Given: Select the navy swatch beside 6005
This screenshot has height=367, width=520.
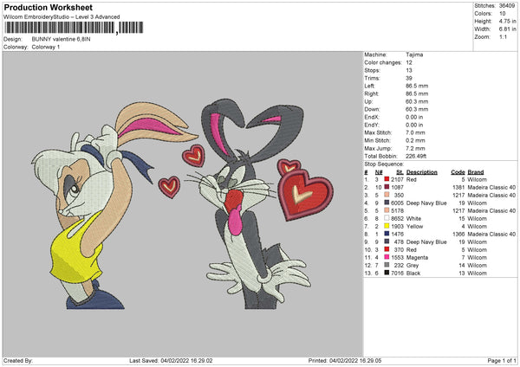Looking at the screenshot, I should coord(387,203).
